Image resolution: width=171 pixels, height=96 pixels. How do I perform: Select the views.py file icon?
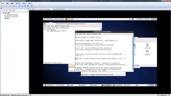pos(147,53)
